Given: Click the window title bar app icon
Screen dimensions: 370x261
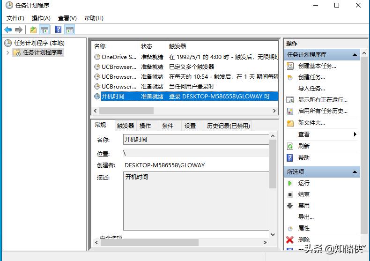Looking at the screenshot, I should tap(9, 5).
